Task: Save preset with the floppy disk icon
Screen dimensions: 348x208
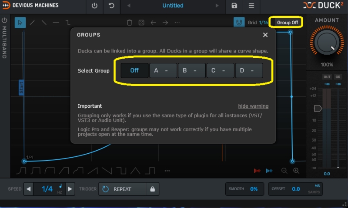Action: tap(234, 6)
